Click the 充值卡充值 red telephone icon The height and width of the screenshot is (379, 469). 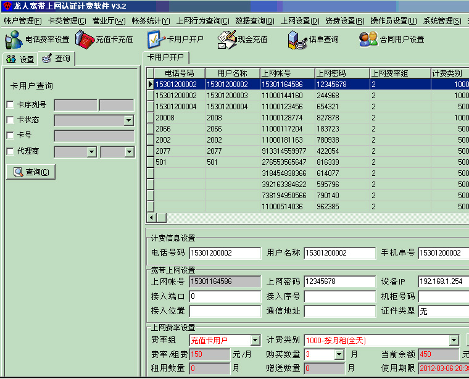coord(85,40)
